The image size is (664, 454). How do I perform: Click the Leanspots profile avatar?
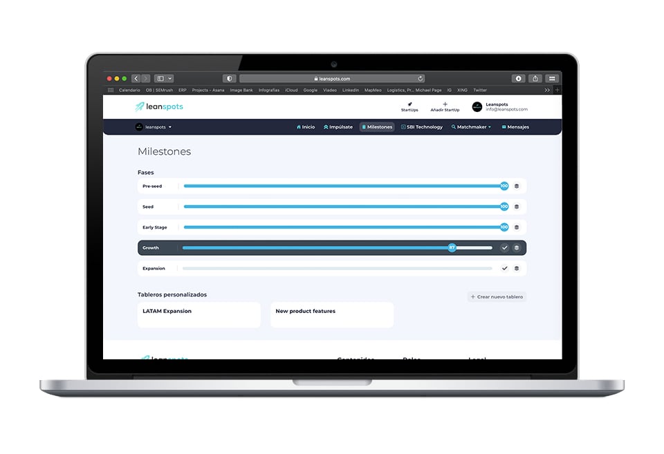(x=477, y=106)
